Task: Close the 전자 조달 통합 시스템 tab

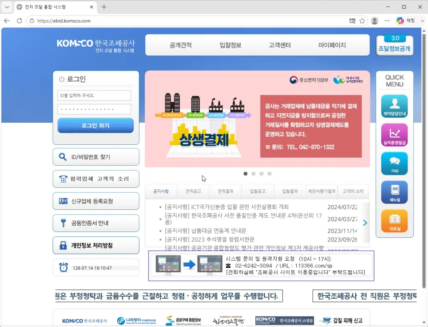Action: [92, 7]
